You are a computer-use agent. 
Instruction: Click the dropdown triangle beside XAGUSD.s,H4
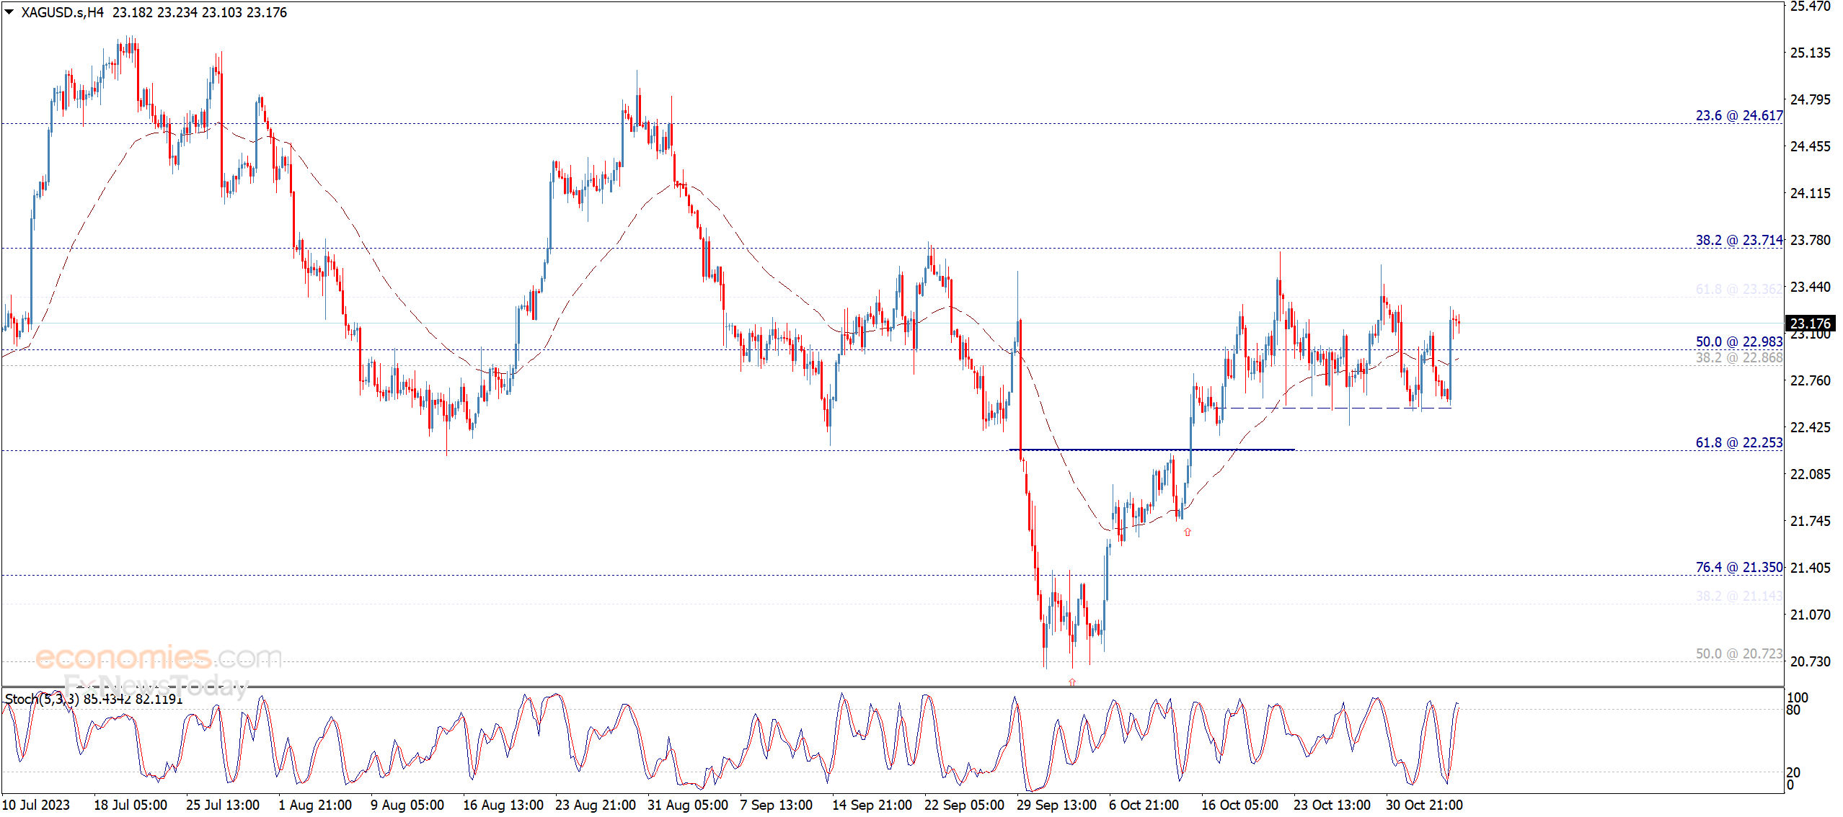[9, 12]
